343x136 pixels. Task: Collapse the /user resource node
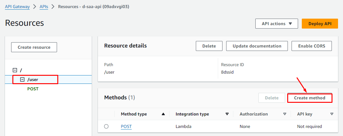pos(22,79)
